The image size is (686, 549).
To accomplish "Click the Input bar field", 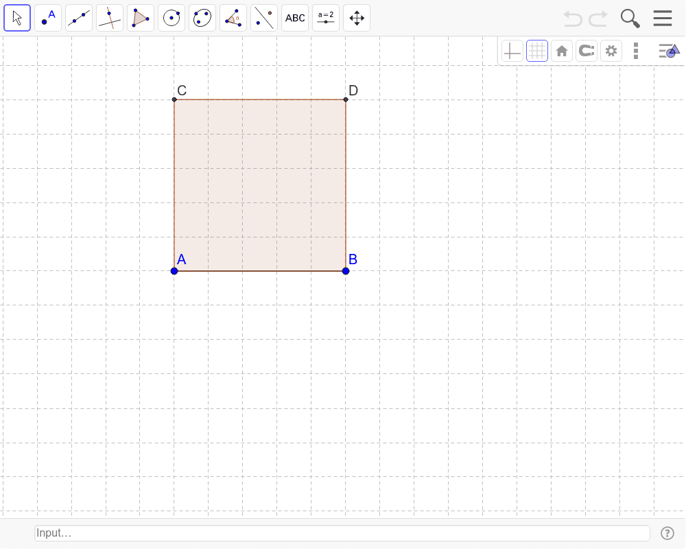I will pos(342,533).
